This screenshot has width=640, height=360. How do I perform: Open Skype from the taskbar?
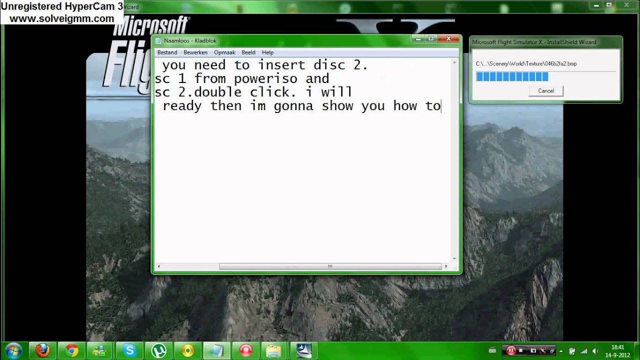(129, 350)
